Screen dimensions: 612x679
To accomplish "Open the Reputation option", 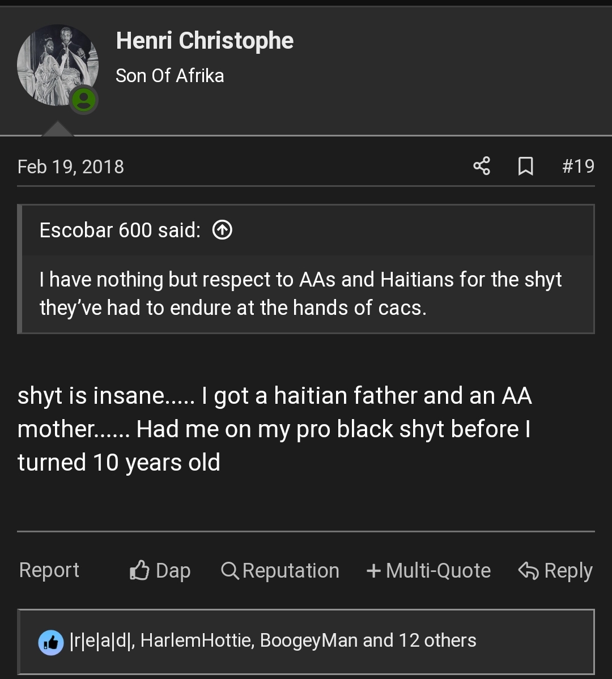I will (280, 570).
